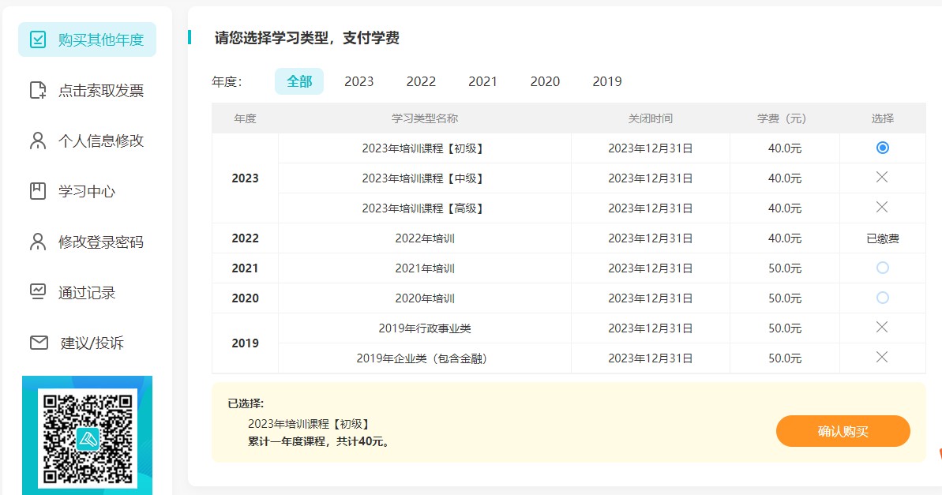Image resolution: width=942 pixels, height=495 pixels.
Task: Select the 全部 year filter tab
Action: click(299, 81)
